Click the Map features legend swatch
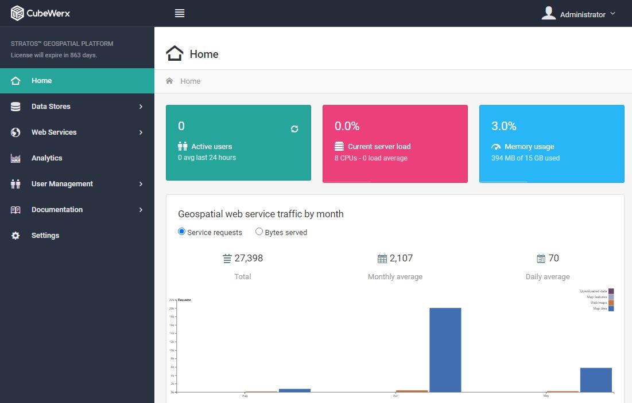The height and width of the screenshot is (403, 632). click(x=611, y=297)
